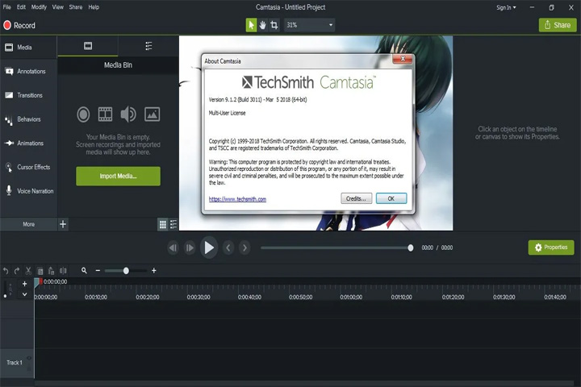Screen dimensions: 581x387
Task: Collapse tracks using timeline chevron arrow
Action: 24,294
